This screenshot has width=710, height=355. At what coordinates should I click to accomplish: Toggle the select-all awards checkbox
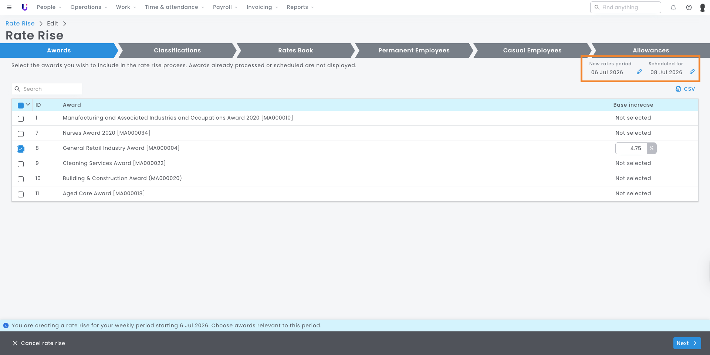coord(21,105)
